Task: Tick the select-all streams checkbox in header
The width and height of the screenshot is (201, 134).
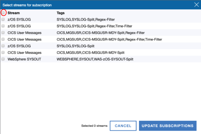Action: pyautogui.click(x=3, y=13)
